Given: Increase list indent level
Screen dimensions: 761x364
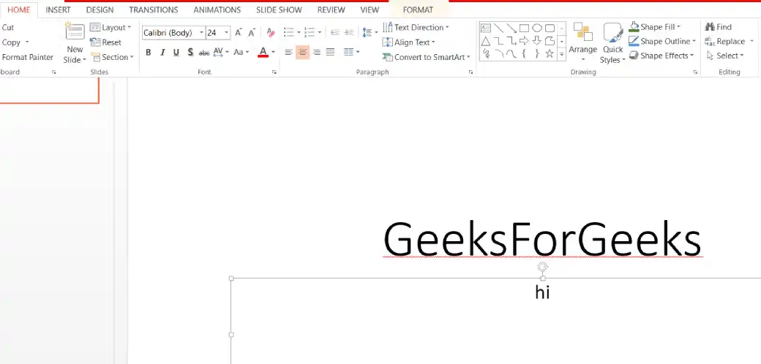Looking at the screenshot, I should click(x=349, y=32).
